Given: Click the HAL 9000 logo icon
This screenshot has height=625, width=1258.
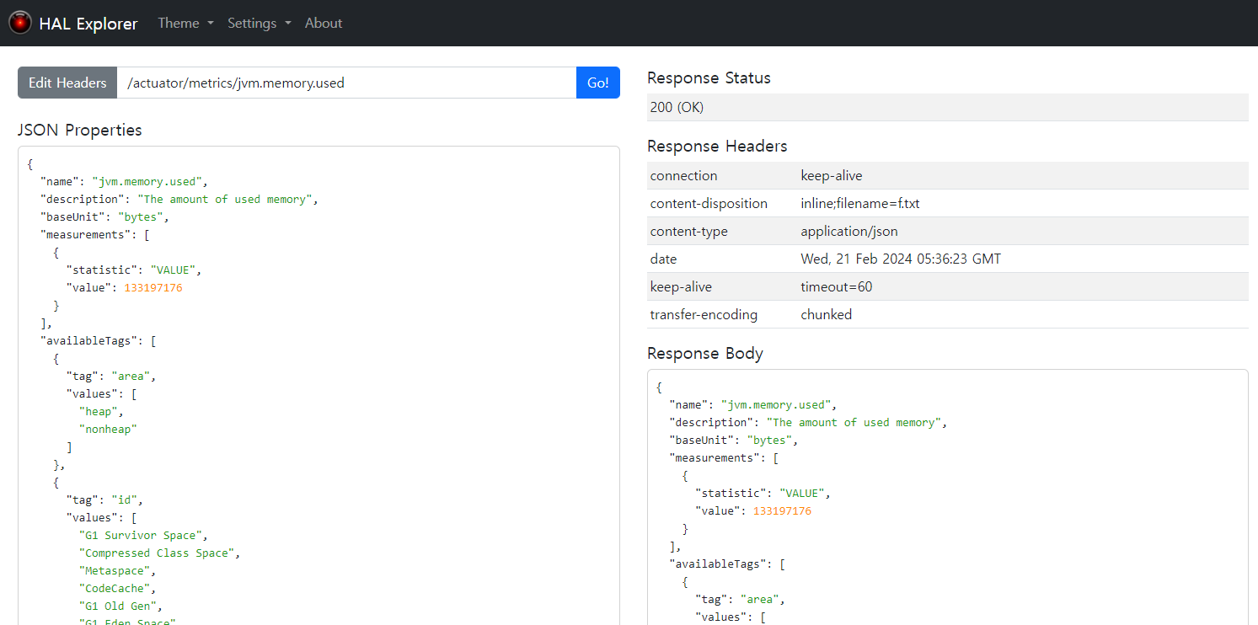Looking at the screenshot, I should (20, 23).
